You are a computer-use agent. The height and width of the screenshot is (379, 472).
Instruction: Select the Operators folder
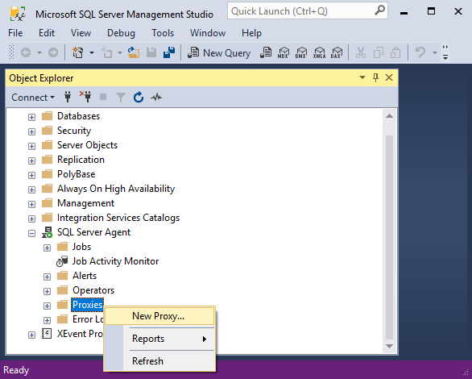pyautogui.click(x=93, y=290)
